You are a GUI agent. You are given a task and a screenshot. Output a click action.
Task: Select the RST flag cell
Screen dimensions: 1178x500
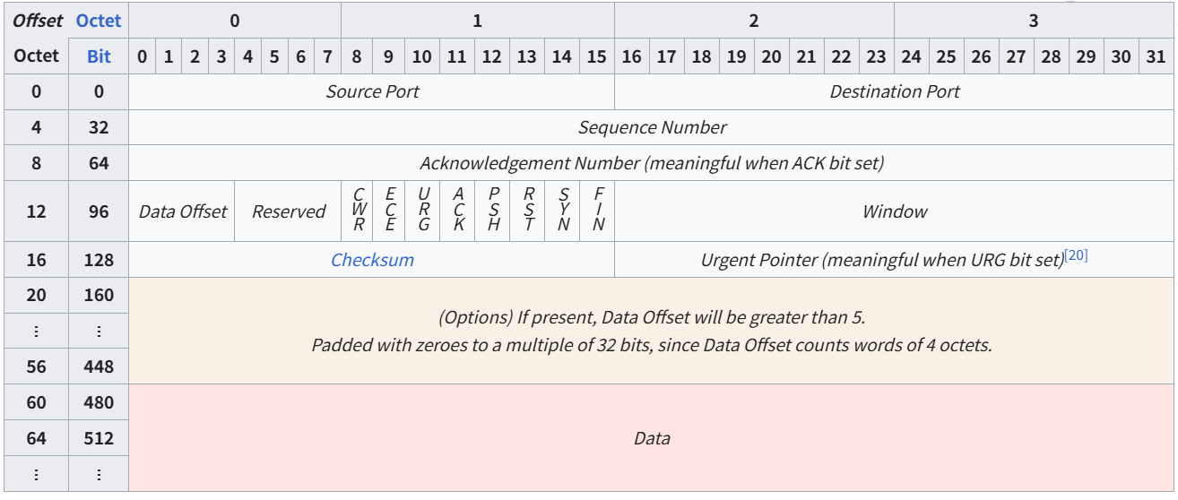click(x=528, y=211)
